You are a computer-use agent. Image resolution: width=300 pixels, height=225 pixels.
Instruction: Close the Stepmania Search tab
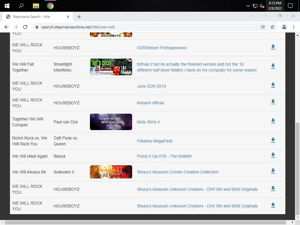[68, 17]
